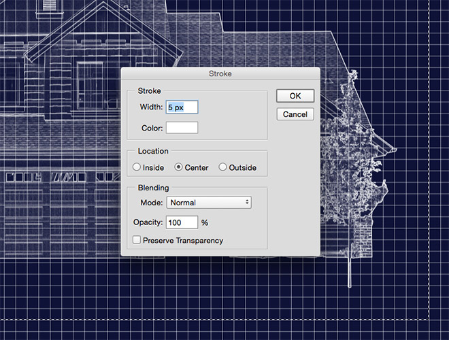
Task: Click the Opacity percentage field
Action: point(182,222)
